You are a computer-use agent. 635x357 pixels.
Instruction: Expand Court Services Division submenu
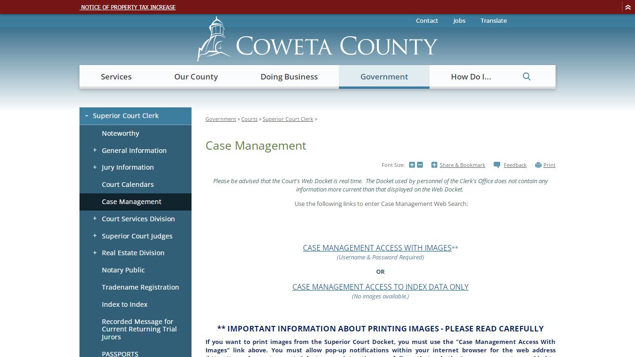pos(95,218)
